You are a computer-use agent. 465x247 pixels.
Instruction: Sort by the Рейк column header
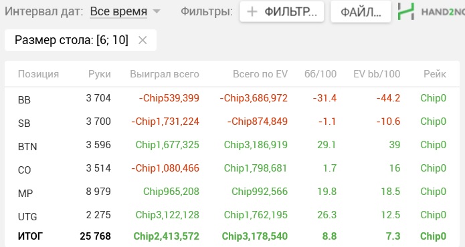point(435,74)
